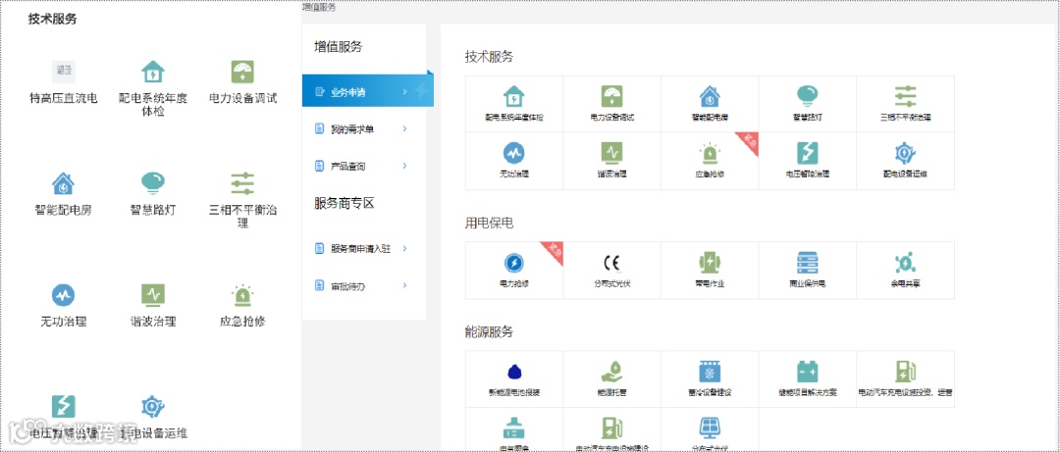Click document icon before 服务商申请入驻
This screenshot has width=1060, height=452.
[320, 249]
